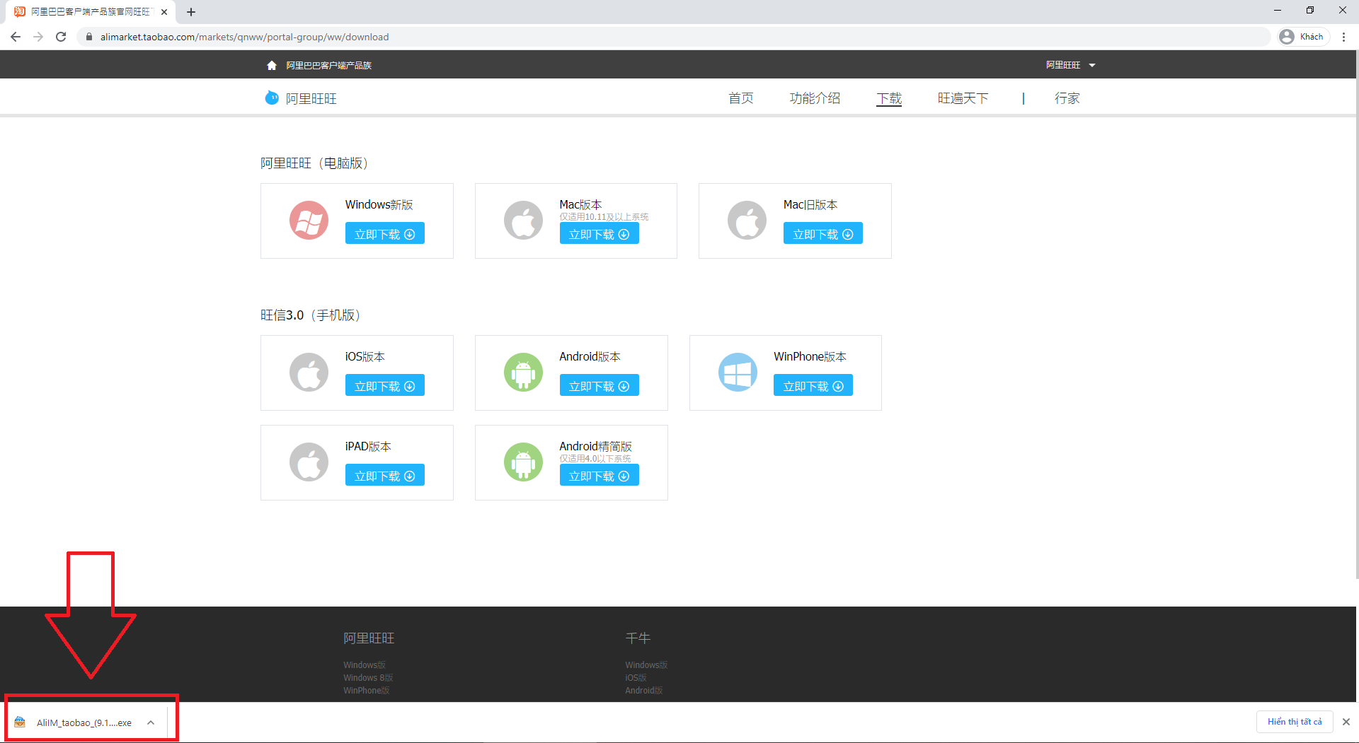
Task: Click the 旺信3.0（手机版）section heading
Action: click(311, 315)
